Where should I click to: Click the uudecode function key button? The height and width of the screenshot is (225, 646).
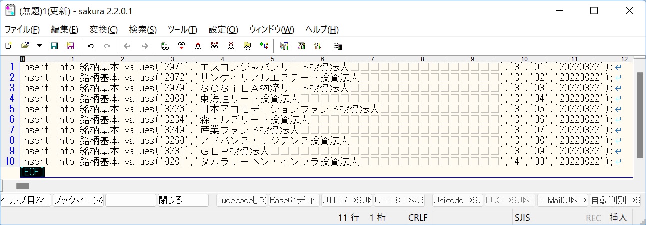242,200
